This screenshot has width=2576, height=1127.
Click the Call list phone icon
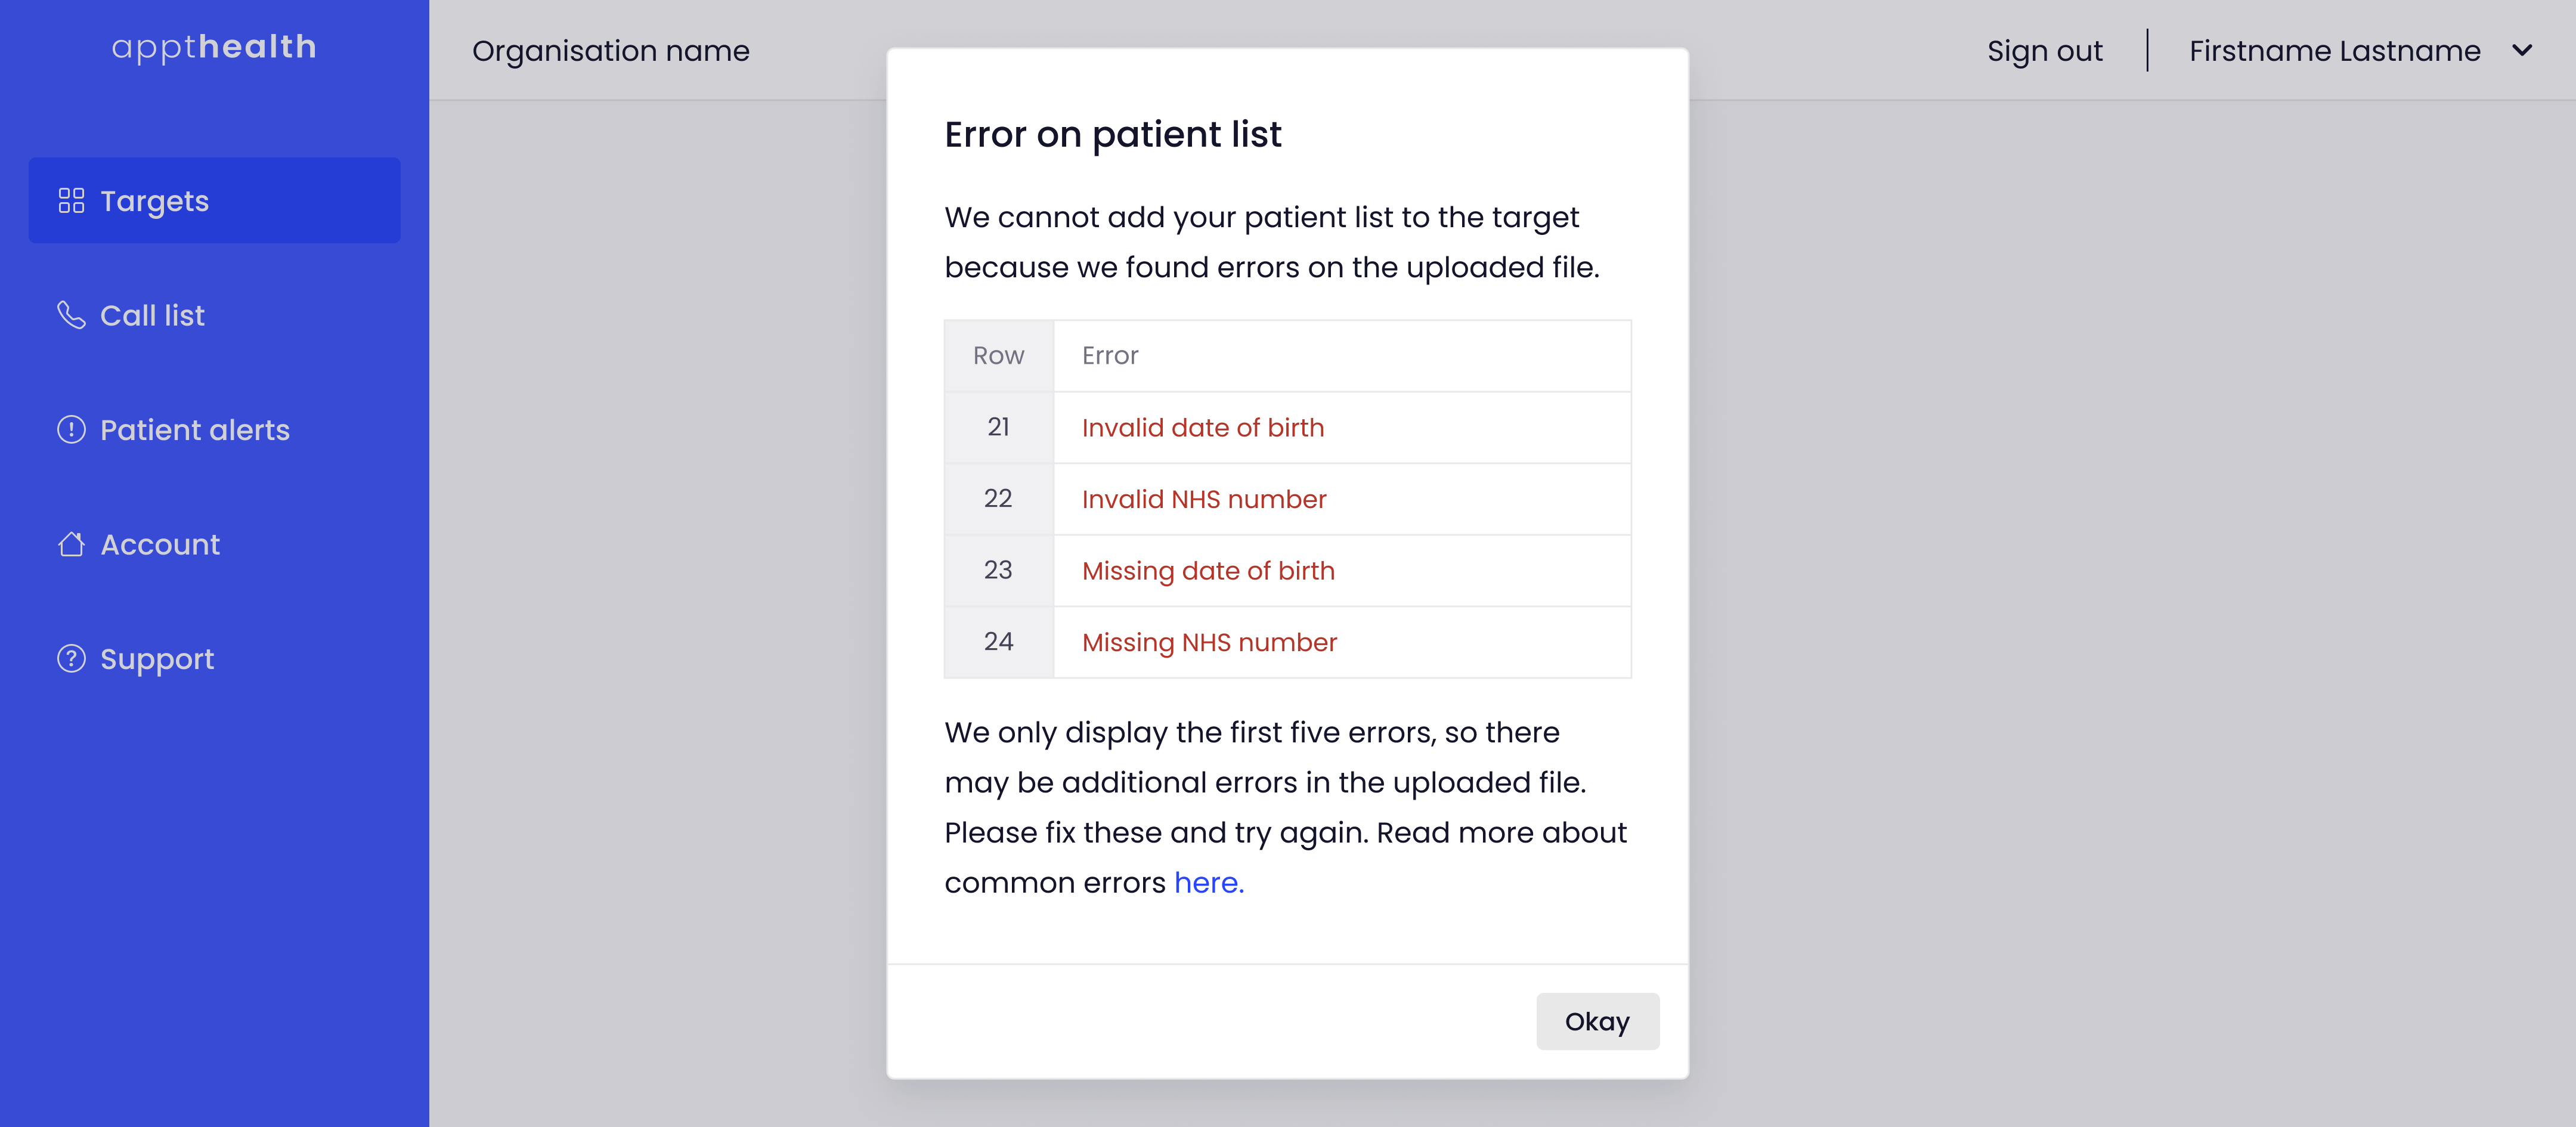pos(71,315)
